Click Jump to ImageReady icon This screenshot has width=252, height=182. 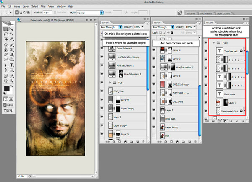8,111
